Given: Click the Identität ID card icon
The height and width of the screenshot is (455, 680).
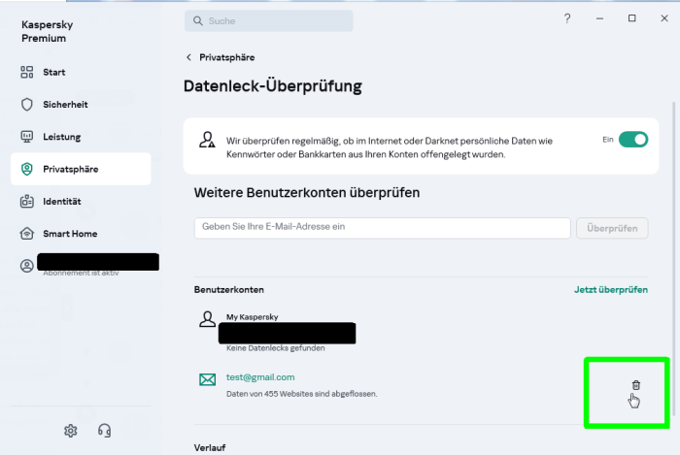Looking at the screenshot, I should tap(27, 202).
